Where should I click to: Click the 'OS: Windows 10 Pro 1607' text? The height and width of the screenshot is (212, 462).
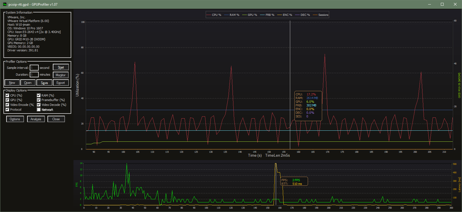25,28
